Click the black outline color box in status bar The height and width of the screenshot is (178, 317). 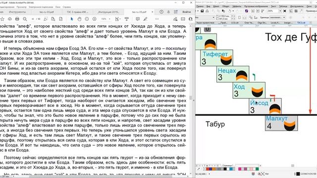coord(298,174)
